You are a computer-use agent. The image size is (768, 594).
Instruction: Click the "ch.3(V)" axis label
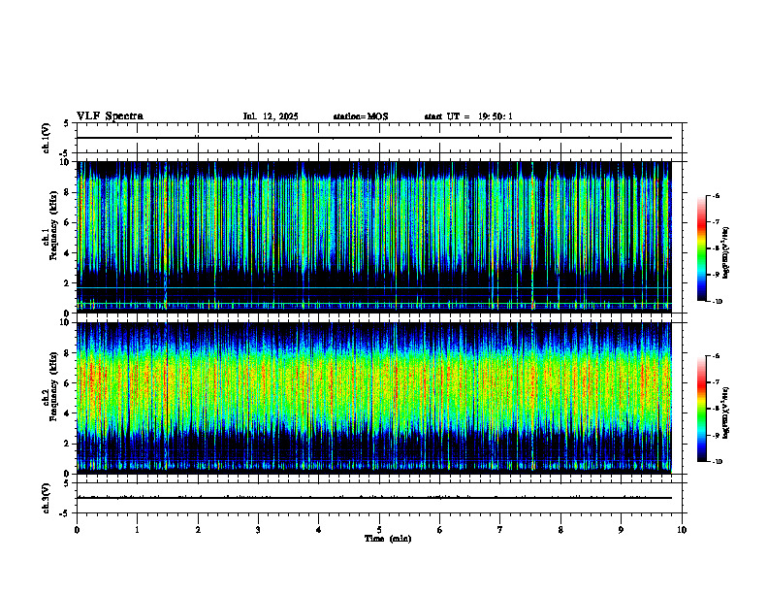[x=46, y=498]
